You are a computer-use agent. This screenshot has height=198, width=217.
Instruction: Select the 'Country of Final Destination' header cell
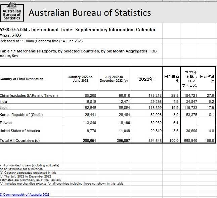[21, 79]
